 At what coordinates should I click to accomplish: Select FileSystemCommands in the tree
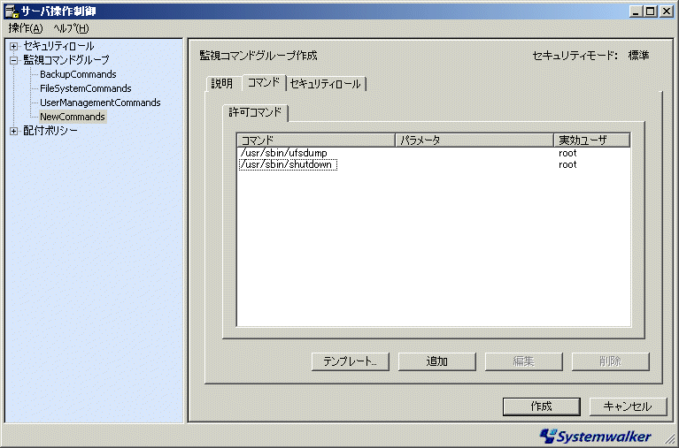[x=86, y=88]
